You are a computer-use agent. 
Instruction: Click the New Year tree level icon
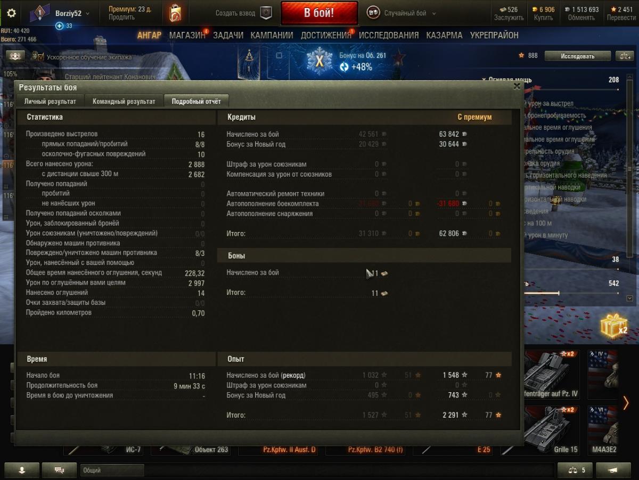click(x=249, y=61)
